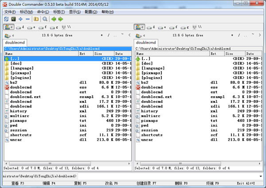Image resolution: width=266 pixels, height=188 pixels.
Task: Select drive f in left panel drive bar
Action: point(43,27)
